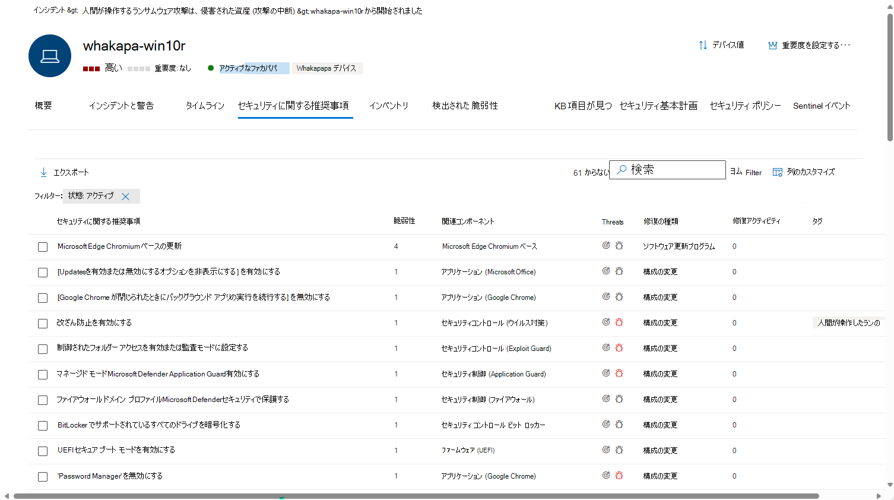Click the horizontal scrollbar right arrow
The height and width of the screenshot is (500, 894).
pyautogui.click(x=879, y=496)
